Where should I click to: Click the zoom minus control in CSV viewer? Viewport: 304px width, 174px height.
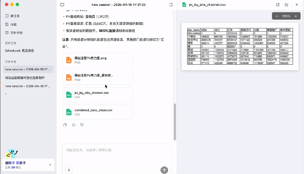coord(278,16)
